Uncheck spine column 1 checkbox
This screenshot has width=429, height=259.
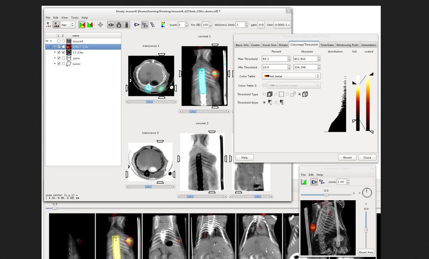(x=58, y=58)
